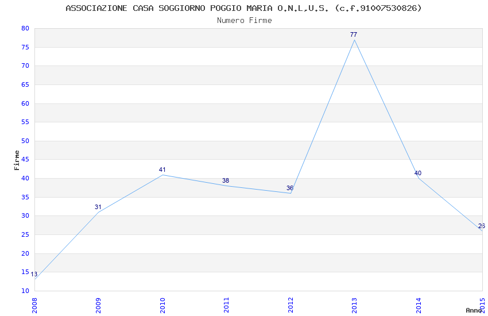
Task: Click the Firme y-axis label
Action: coord(17,160)
